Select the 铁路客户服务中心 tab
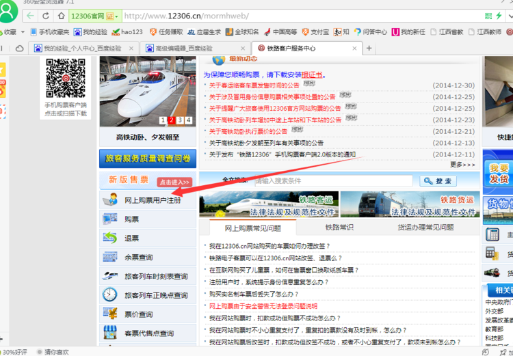The height and width of the screenshot is (356, 513). pos(291,49)
